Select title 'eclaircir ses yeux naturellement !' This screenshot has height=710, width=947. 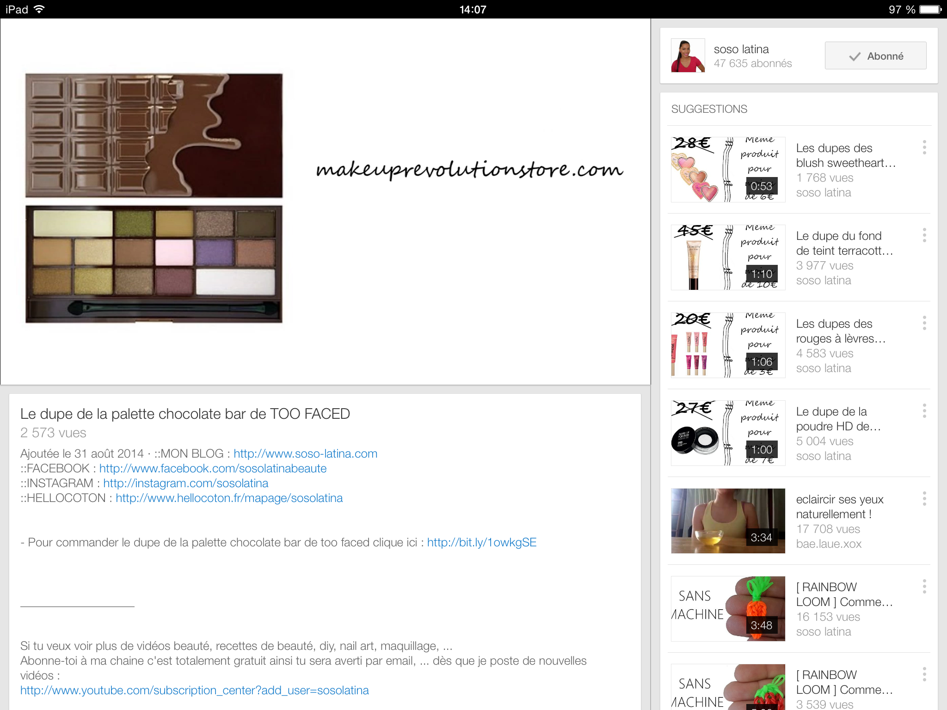pos(840,507)
